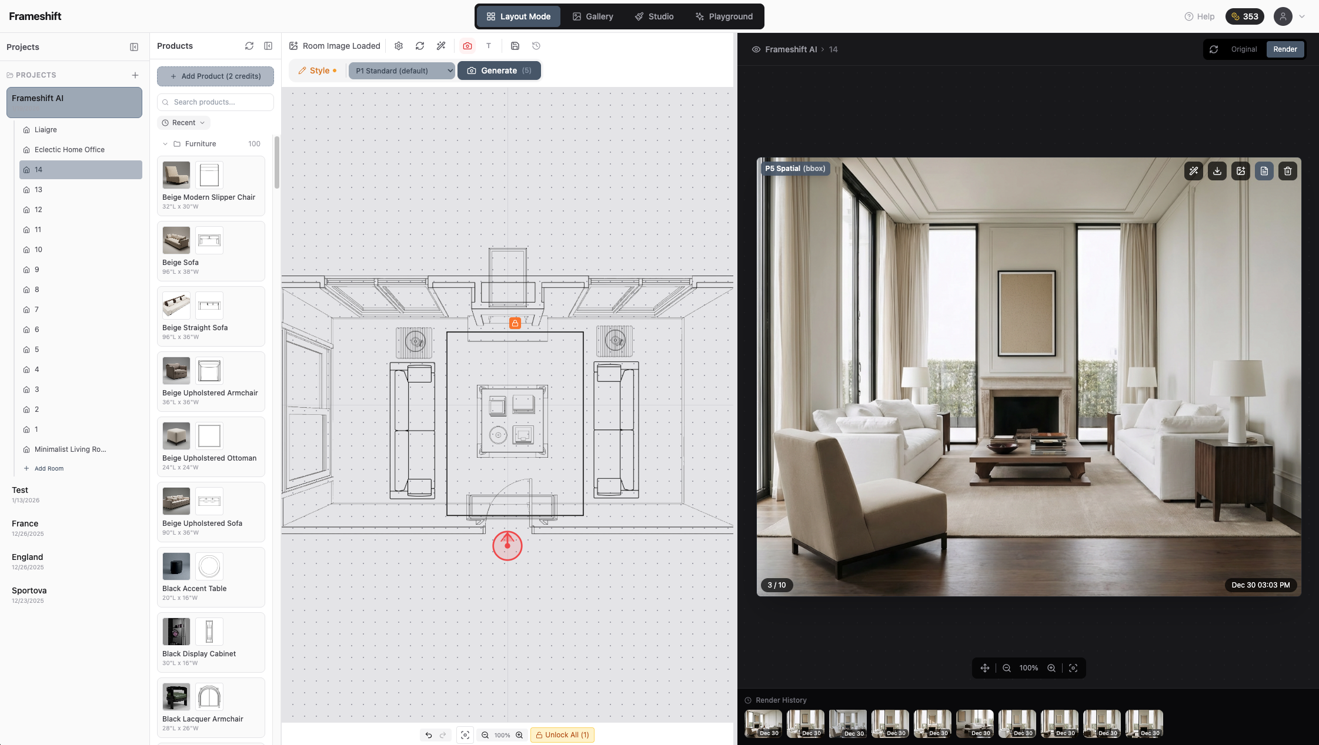1319x745 pixels.
Task: Zoom in on the render with magnifier plus
Action: point(1051,668)
